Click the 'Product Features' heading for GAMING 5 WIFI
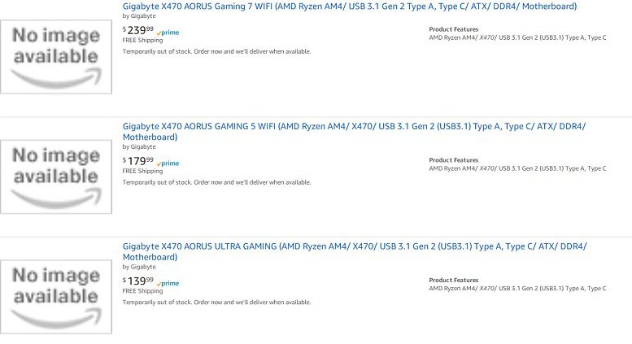The image size is (632, 344). (x=453, y=160)
